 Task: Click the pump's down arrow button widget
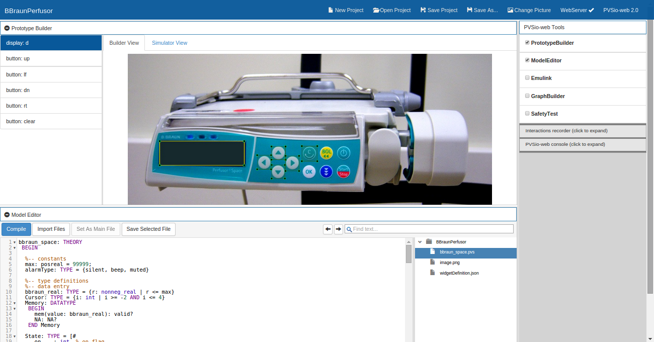tap(278, 172)
